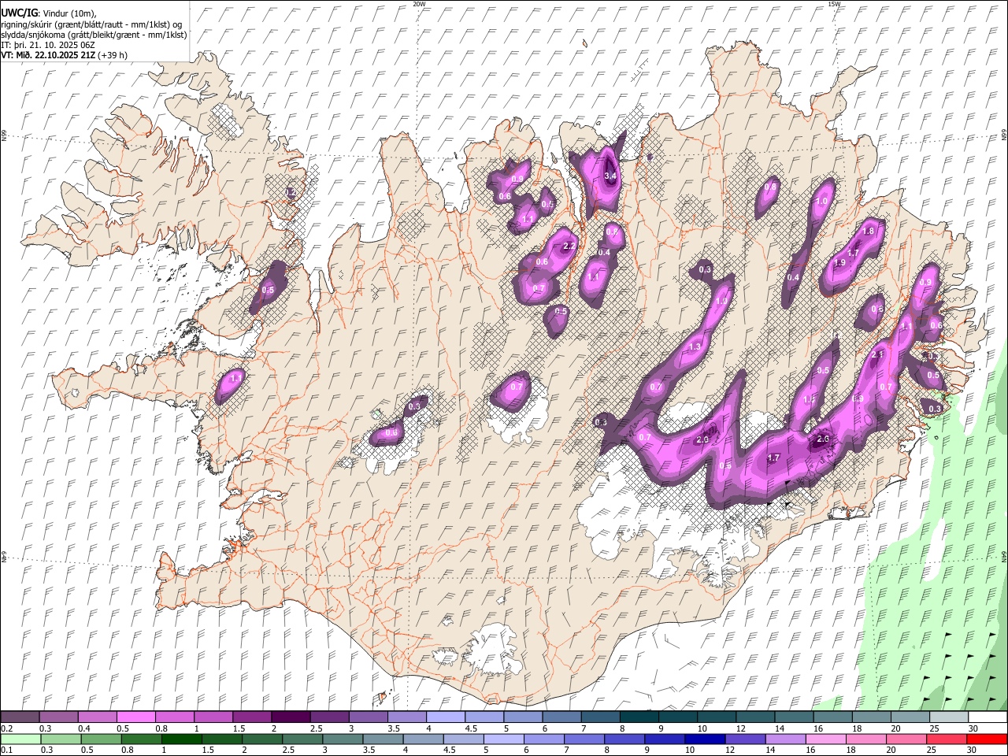Click the slate blue 6 snow legend swatch
This screenshot has width=1008, height=756.
(560, 717)
